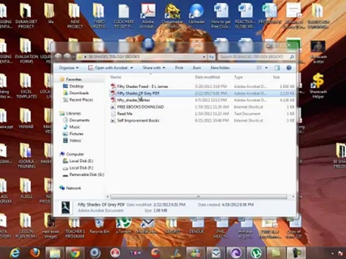Open Google Chrome from the taskbar
This screenshot has height=259, width=346.
pos(75,253)
